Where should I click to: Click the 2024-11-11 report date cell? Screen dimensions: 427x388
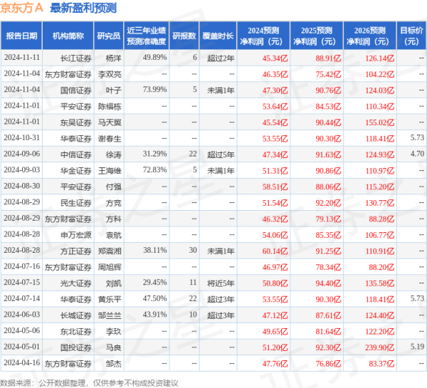pyautogui.click(x=21, y=57)
